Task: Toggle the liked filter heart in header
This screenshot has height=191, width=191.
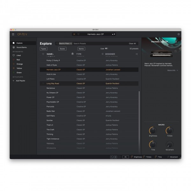Action: click(43, 54)
